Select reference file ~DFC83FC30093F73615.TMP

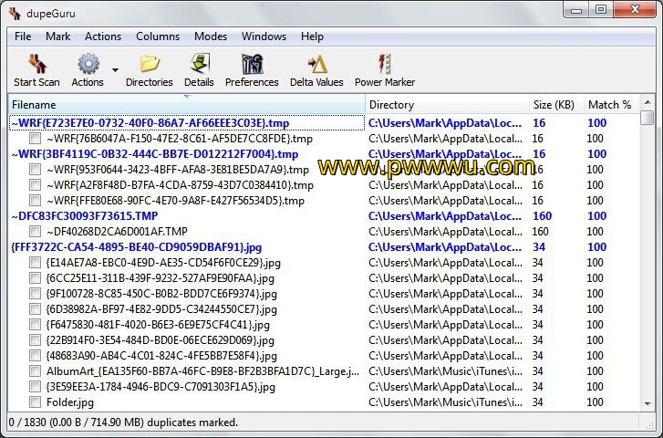(x=85, y=216)
